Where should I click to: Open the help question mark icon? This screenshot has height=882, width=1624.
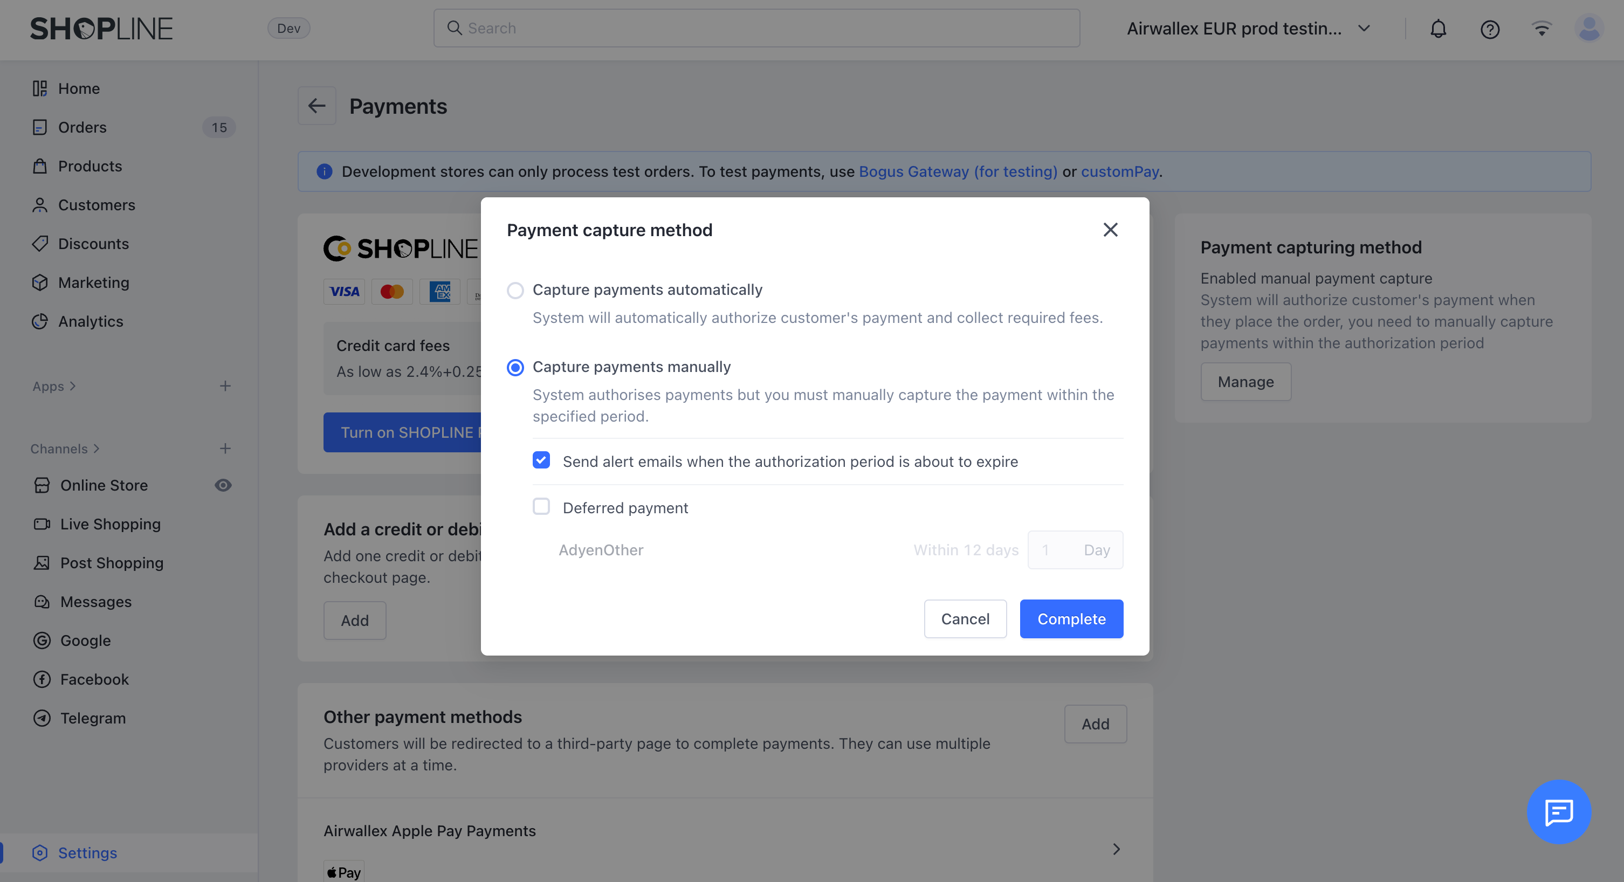point(1490,29)
